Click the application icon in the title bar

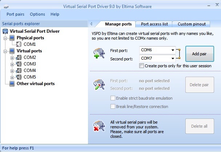[6, 6]
